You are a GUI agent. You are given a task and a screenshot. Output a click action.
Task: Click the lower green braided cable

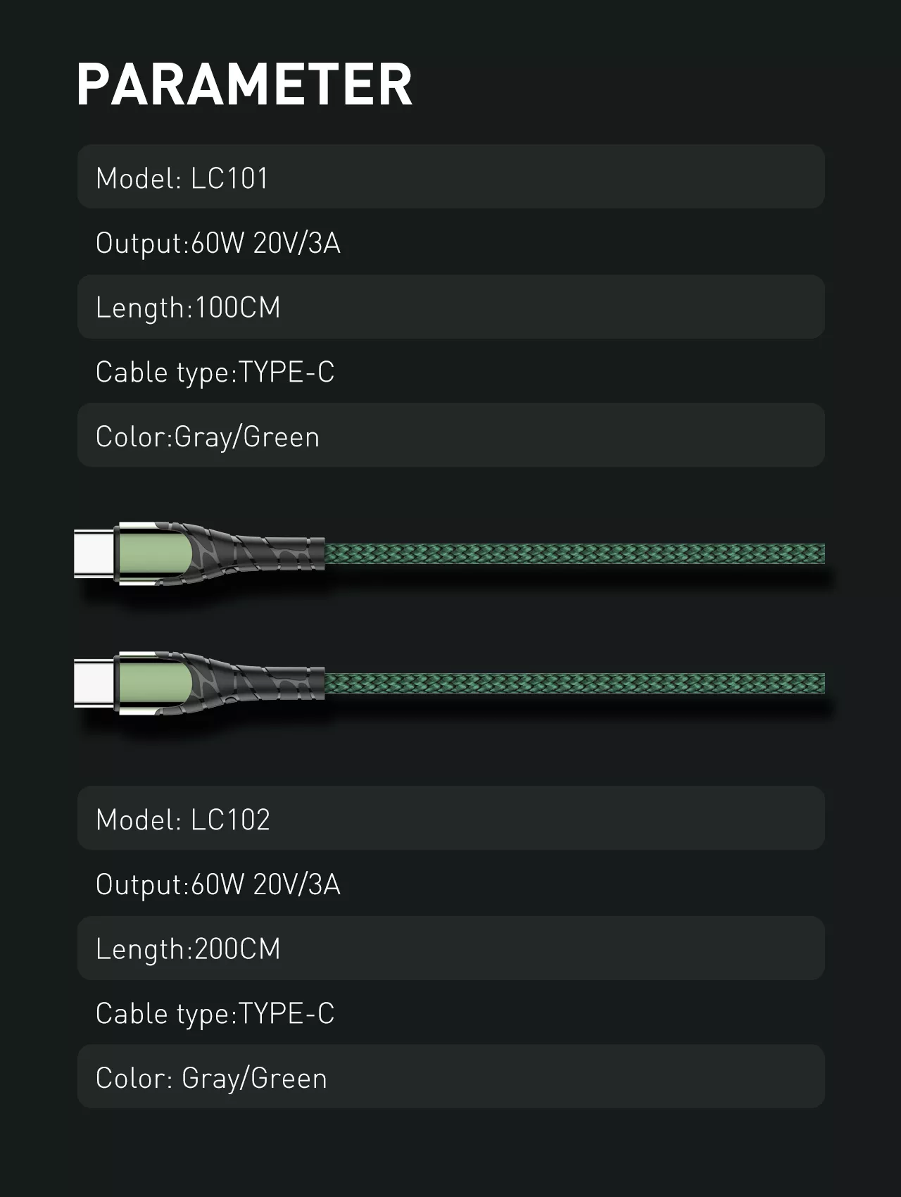coord(574,684)
